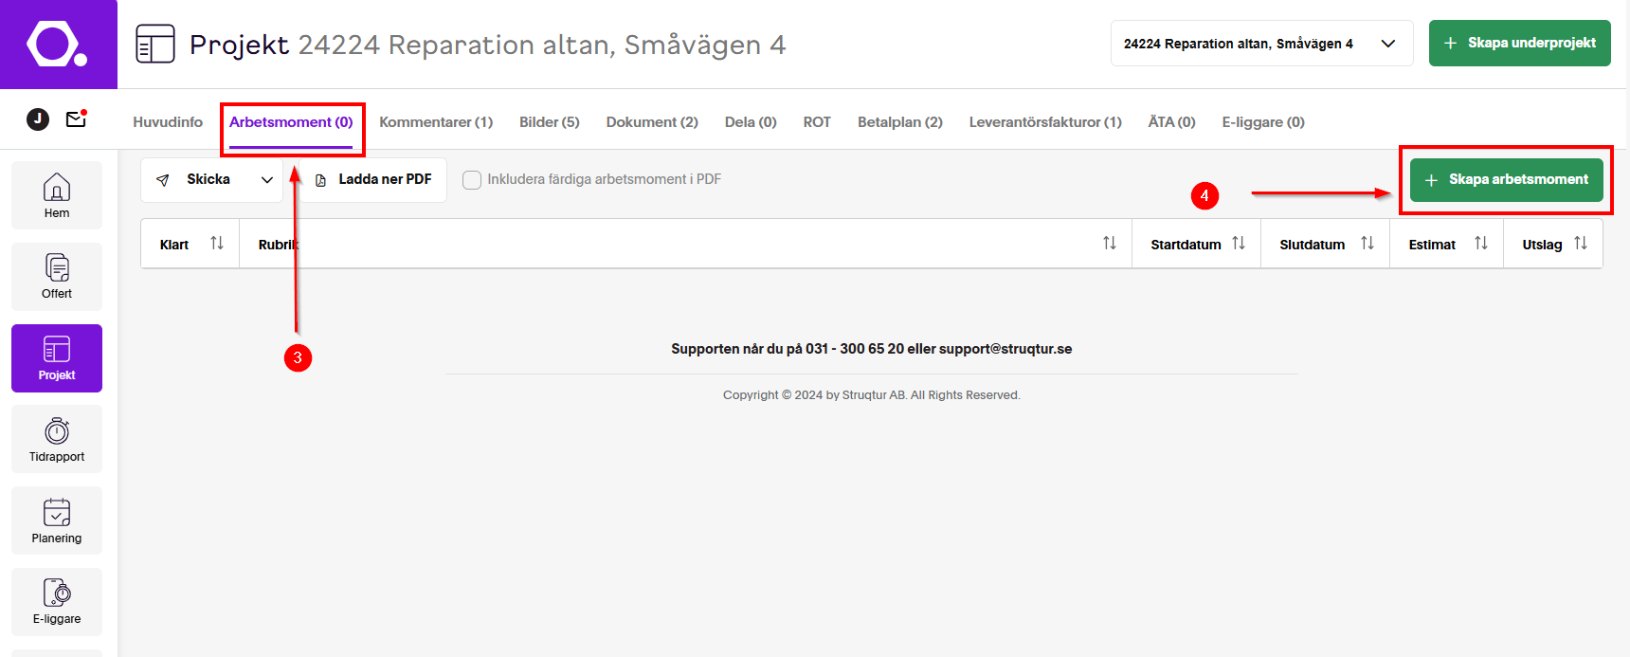Sort table by Startdatum

tap(1238, 244)
